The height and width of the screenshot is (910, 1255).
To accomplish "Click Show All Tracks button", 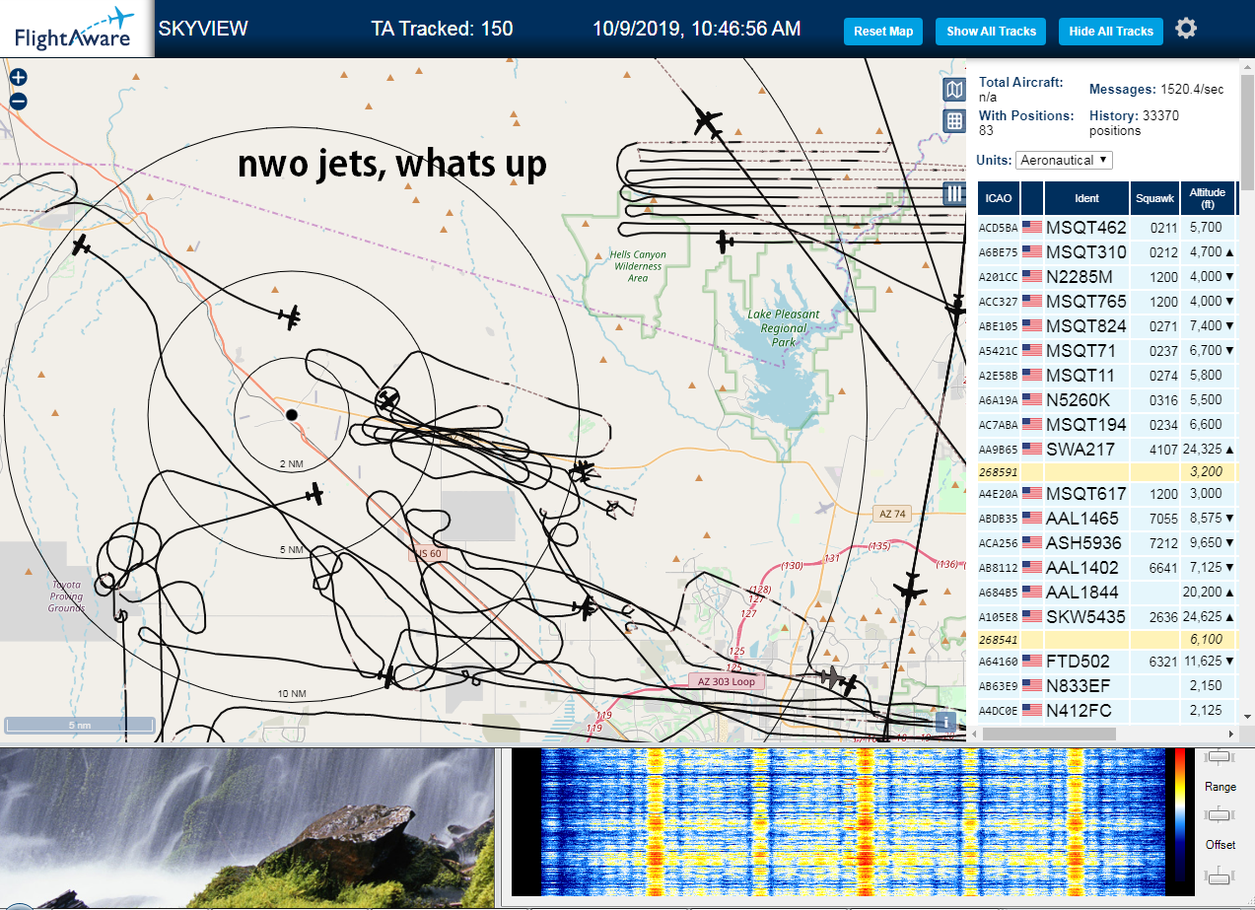I will [991, 32].
